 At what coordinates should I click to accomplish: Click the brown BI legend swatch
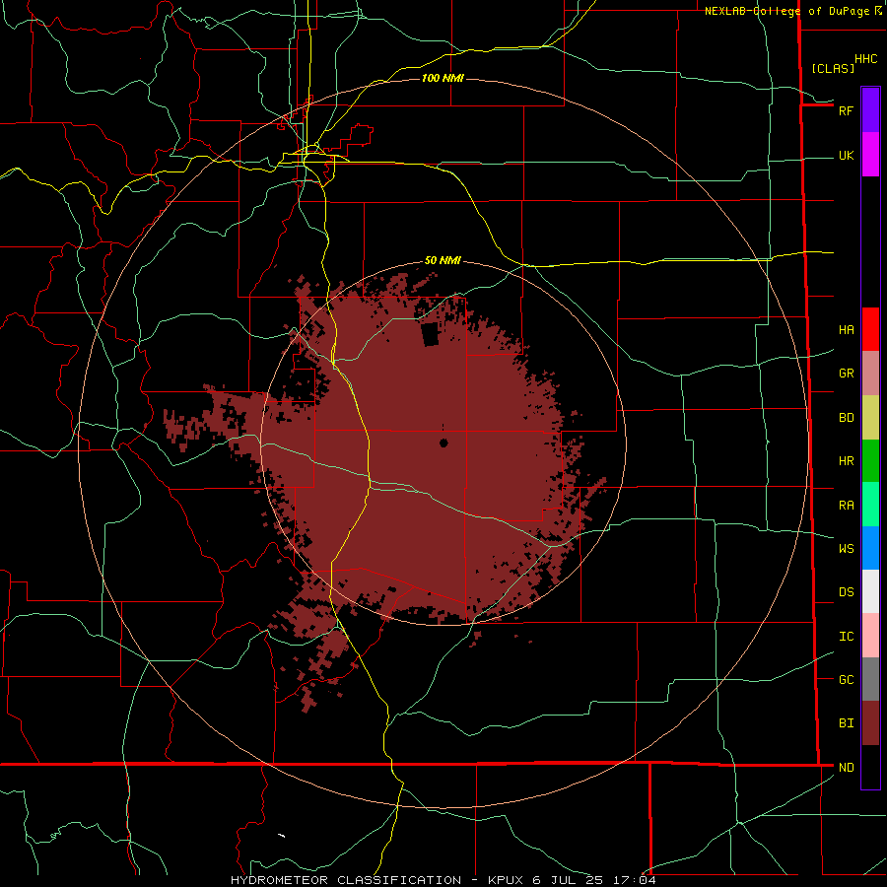pyautogui.click(x=870, y=723)
